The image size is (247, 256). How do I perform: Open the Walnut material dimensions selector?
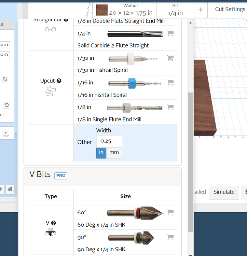point(124,10)
